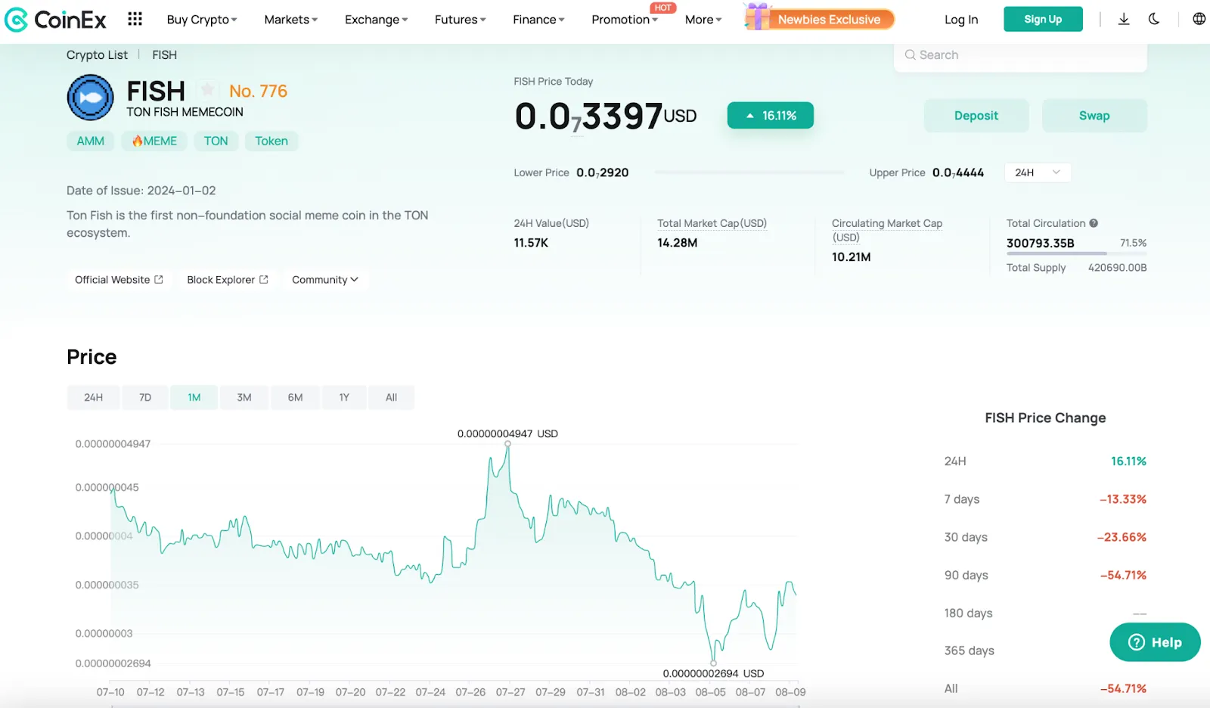Click the 90 days -54.71% value

click(x=1123, y=575)
